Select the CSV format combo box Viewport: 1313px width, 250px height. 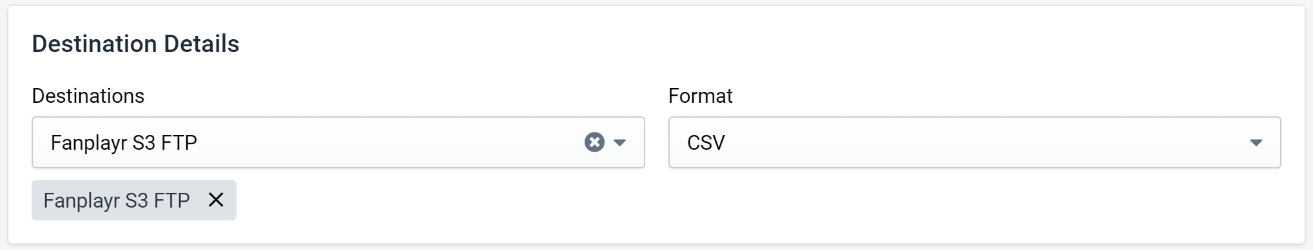pyautogui.click(x=975, y=142)
